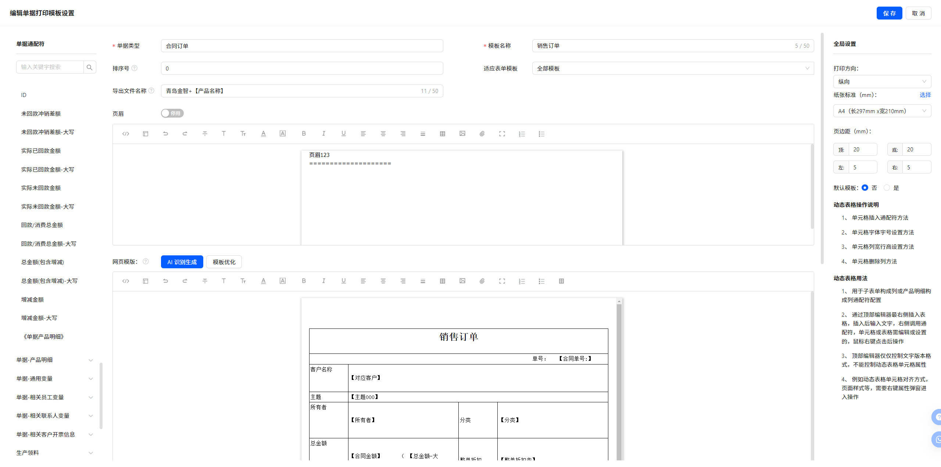
Task: Open the 打印方向 dropdown
Action: 882,82
